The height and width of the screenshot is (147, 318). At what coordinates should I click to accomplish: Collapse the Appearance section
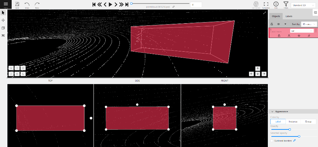point(272,111)
